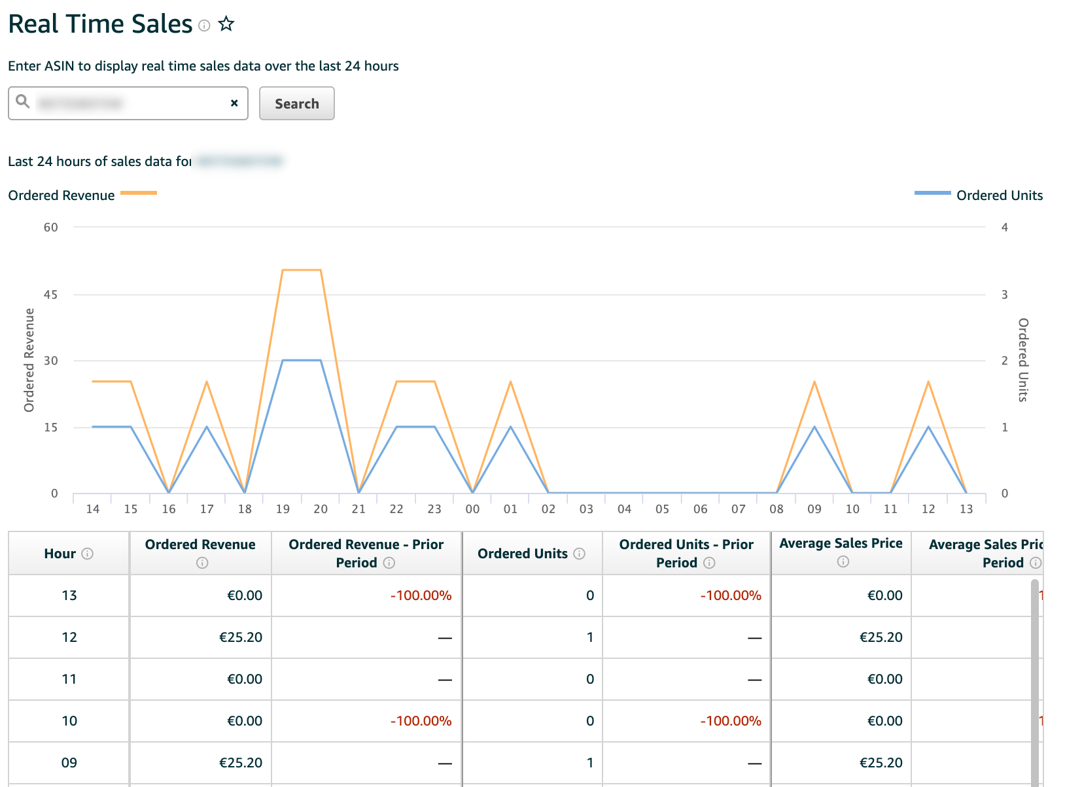1065x787 pixels.
Task: Click the magnifying glass in the search field
Action: [23, 103]
